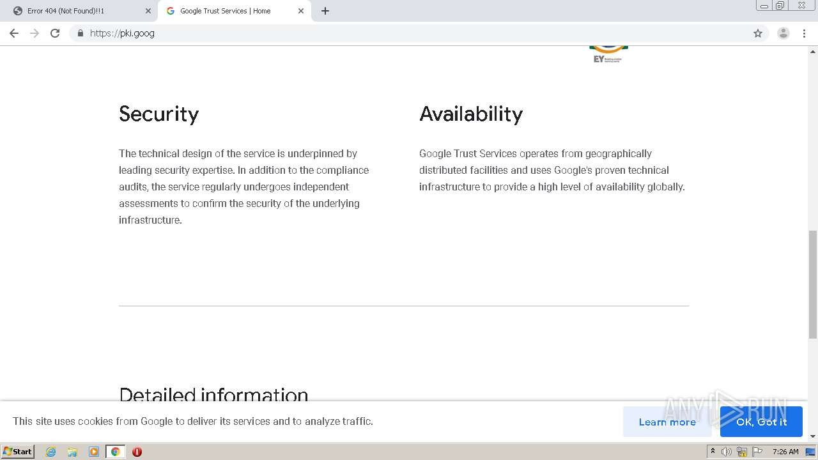Click the Availability heading

(x=471, y=114)
